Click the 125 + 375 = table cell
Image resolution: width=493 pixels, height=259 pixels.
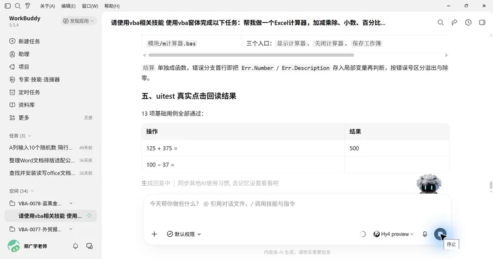(x=243, y=148)
